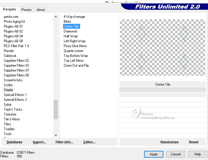Image resolution: width=208 pixels, height=160 pixels.
Task: Select the Tile & Mirror category
Action: [12, 119]
